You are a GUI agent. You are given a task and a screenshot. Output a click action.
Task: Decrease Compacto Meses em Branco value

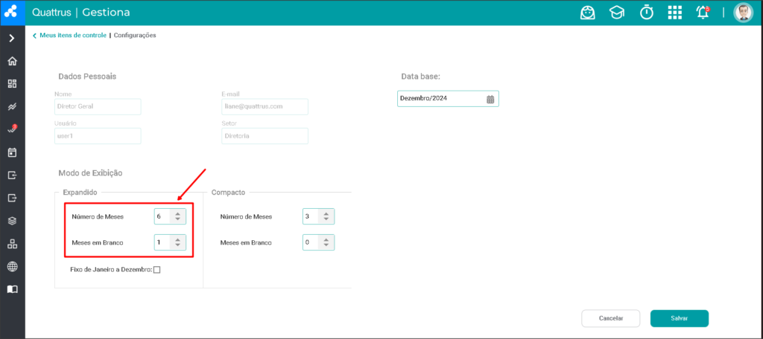pyautogui.click(x=326, y=245)
